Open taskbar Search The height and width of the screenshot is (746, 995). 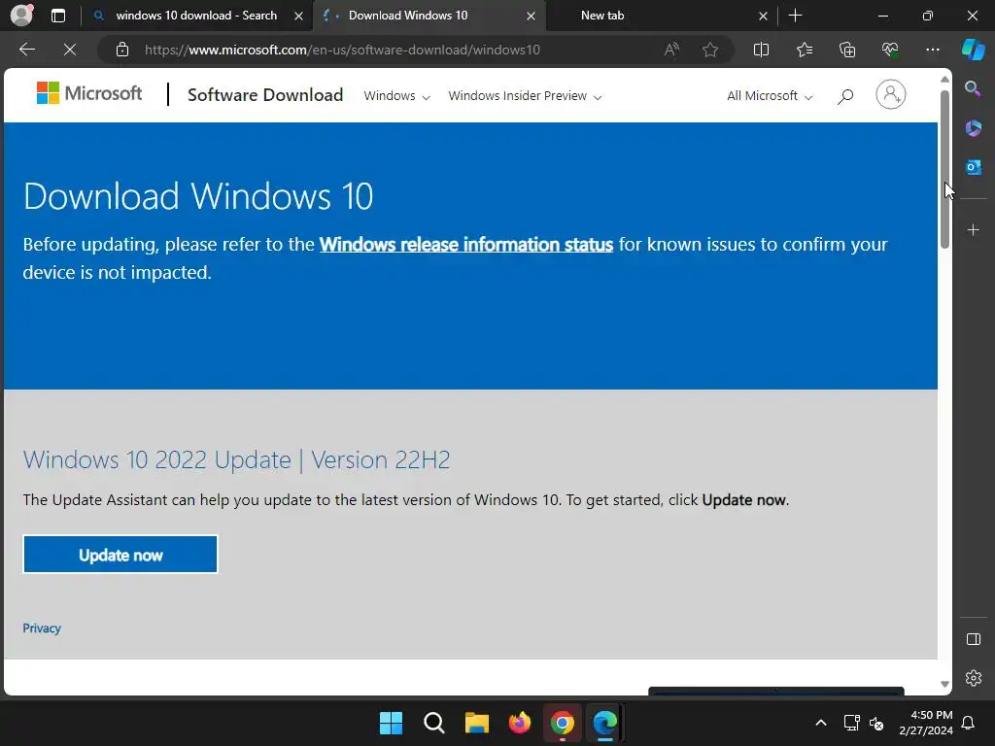(434, 723)
